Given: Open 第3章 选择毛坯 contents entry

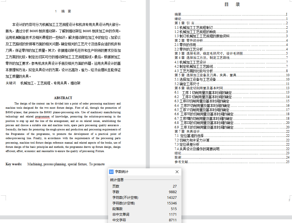Looking at the screenshot, I should coord(231,53).
